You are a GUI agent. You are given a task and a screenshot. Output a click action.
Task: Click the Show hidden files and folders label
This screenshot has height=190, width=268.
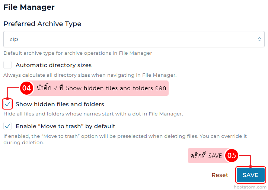pos(60,104)
